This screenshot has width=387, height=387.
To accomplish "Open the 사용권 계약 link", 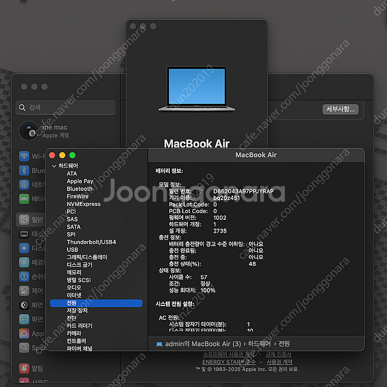I will pos(279,362).
